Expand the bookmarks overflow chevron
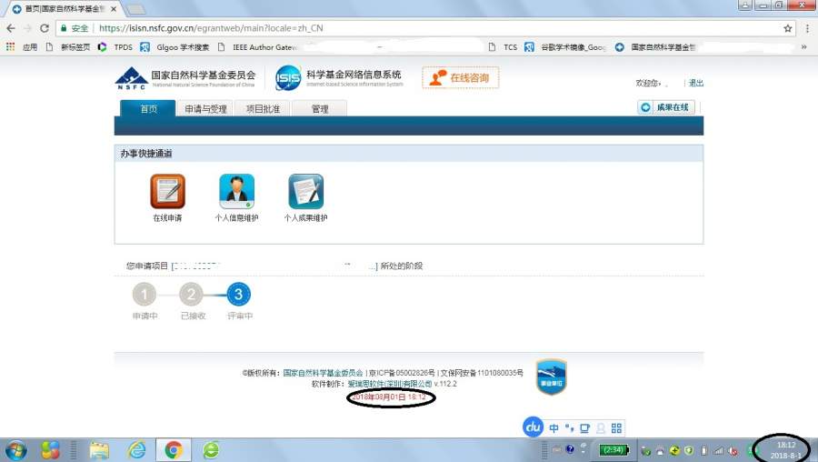Screen dimensions: 818x462 point(804,47)
